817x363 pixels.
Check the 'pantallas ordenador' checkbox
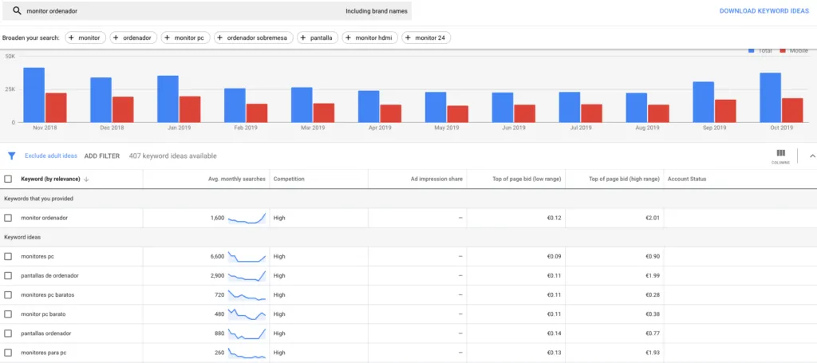(x=8, y=333)
